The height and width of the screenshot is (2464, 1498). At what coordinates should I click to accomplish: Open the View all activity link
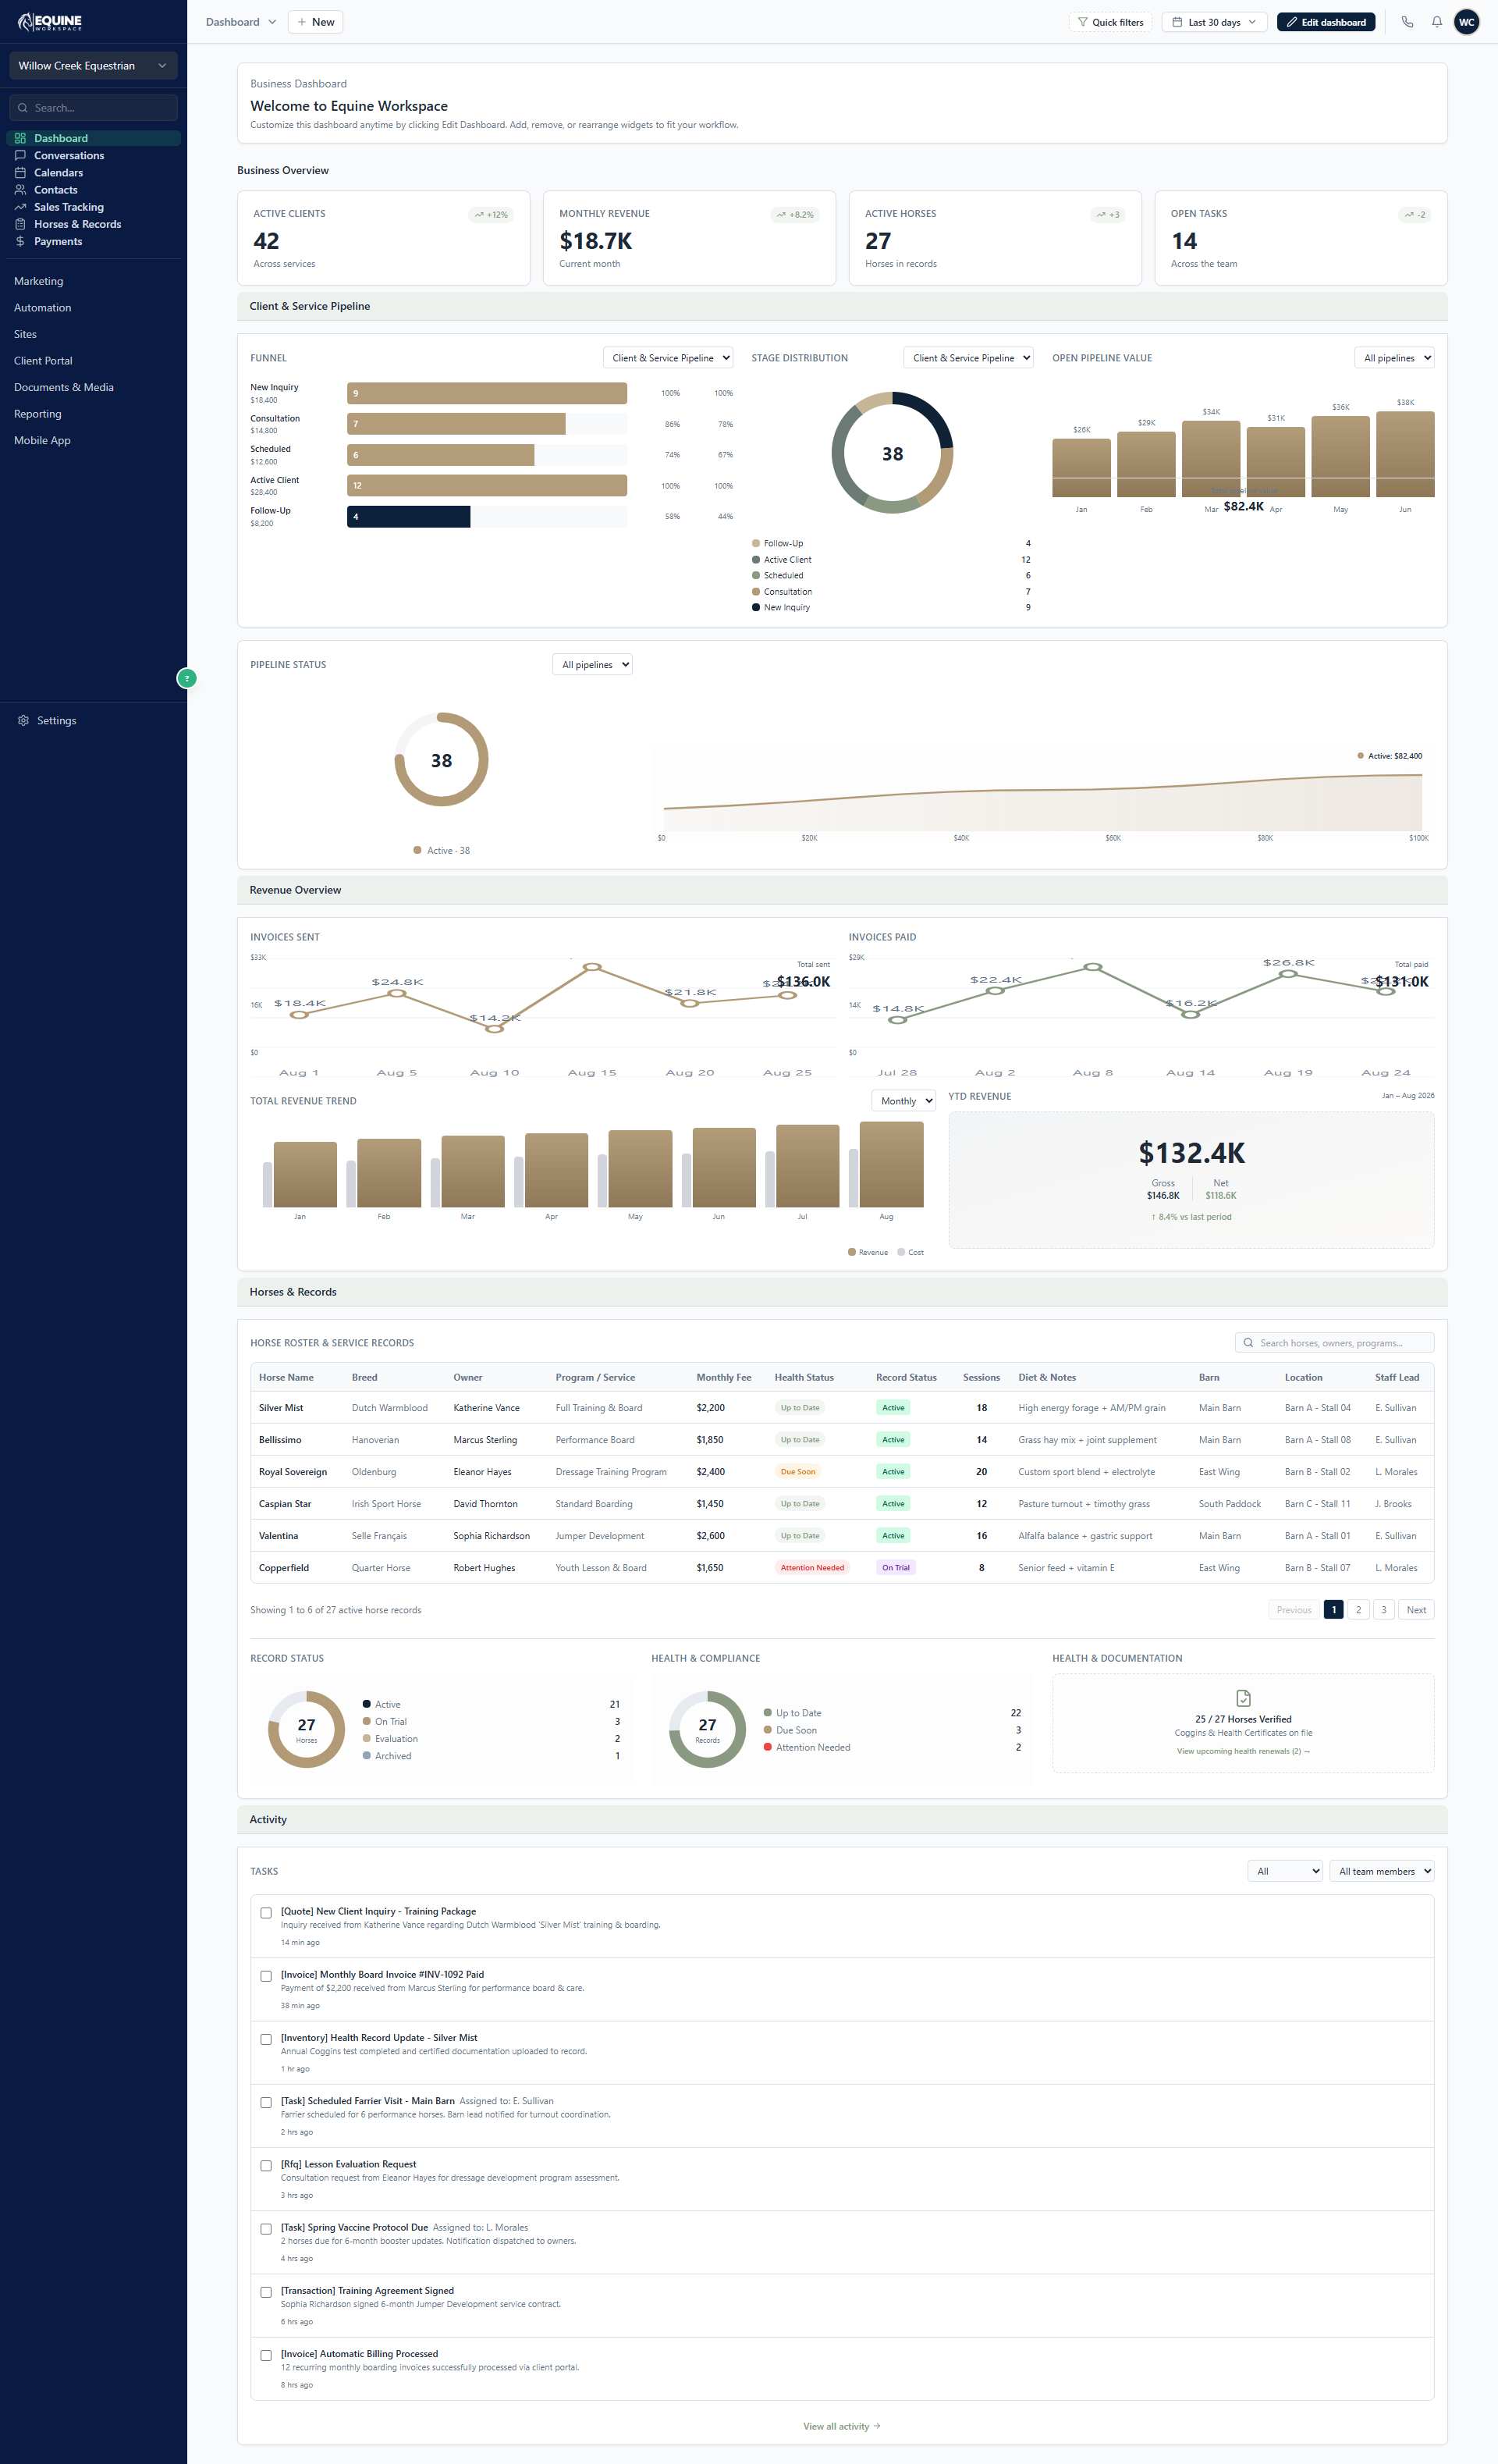[841, 2426]
